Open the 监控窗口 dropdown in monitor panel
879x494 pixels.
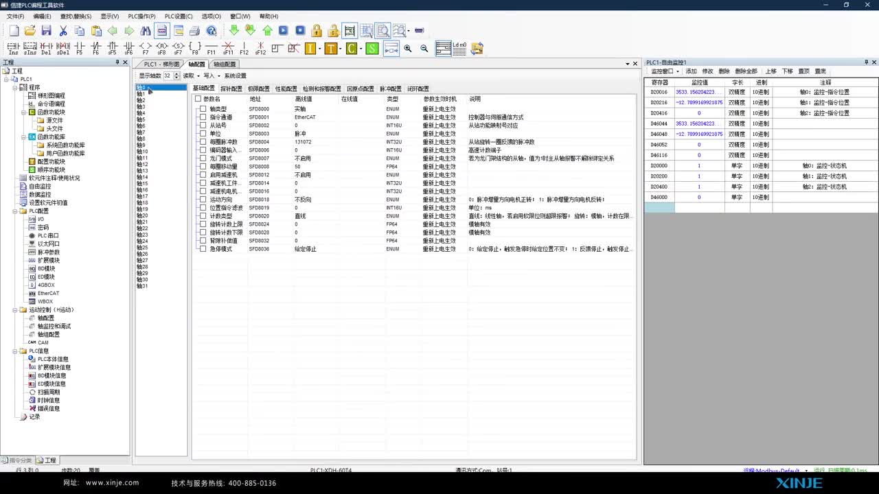tap(665, 71)
